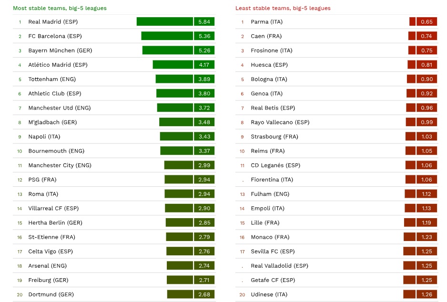Click the red bar for Strasbourg (FRA)
The image size is (447, 302).
tap(410, 137)
